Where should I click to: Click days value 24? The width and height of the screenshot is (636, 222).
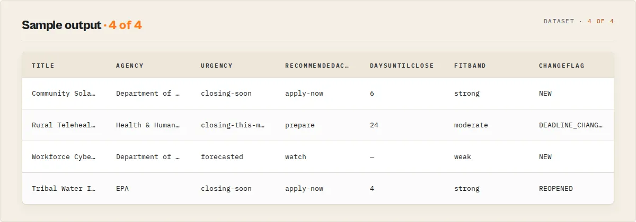[374, 125]
